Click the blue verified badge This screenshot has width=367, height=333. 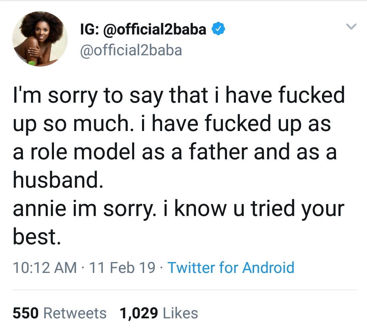pyautogui.click(x=218, y=30)
